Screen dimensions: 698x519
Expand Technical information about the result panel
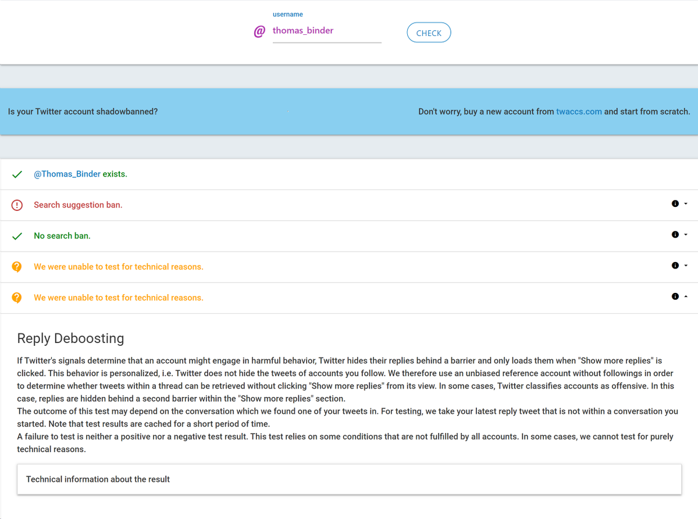click(349, 479)
